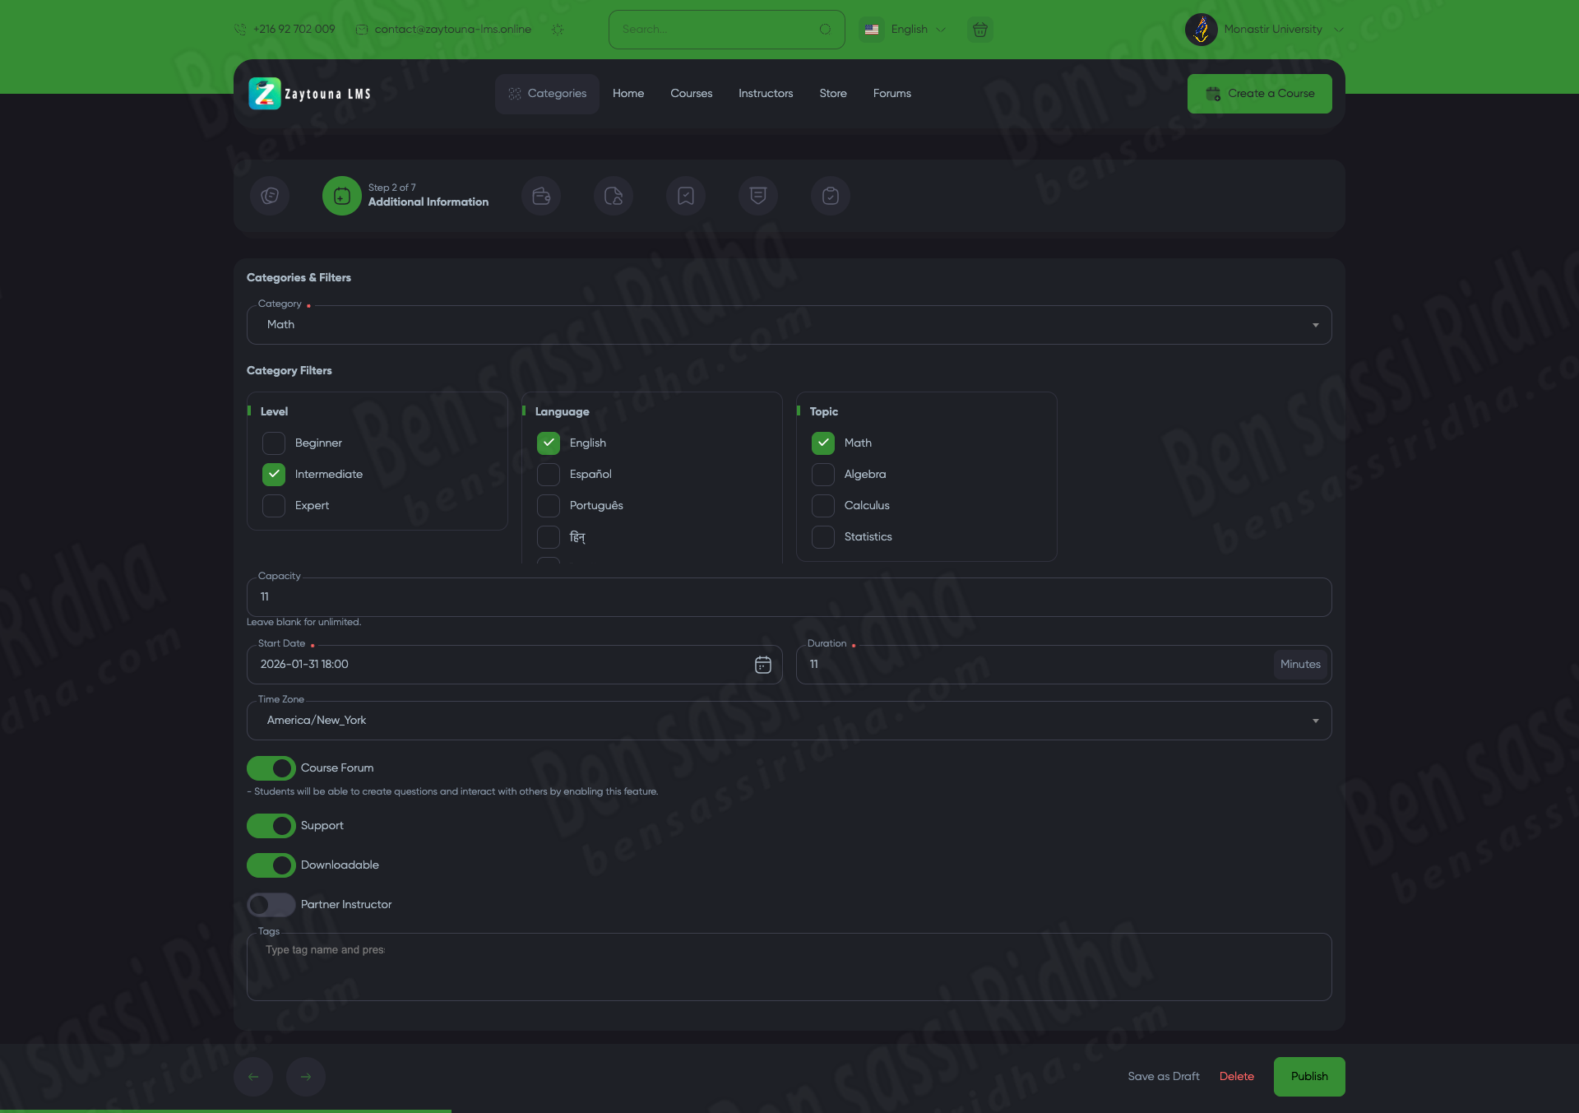This screenshot has width=1579, height=1113.
Task: Click the search magnifier icon
Action: [x=825, y=30]
